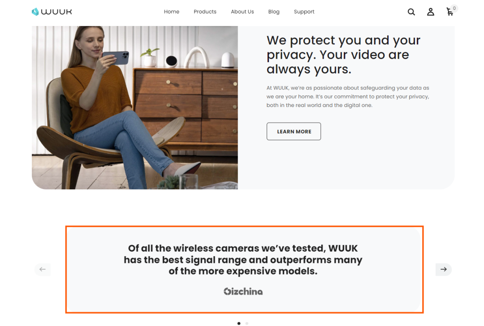Open the shopping cart icon
This screenshot has height=326, width=484.
pyautogui.click(x=450, y=12)
